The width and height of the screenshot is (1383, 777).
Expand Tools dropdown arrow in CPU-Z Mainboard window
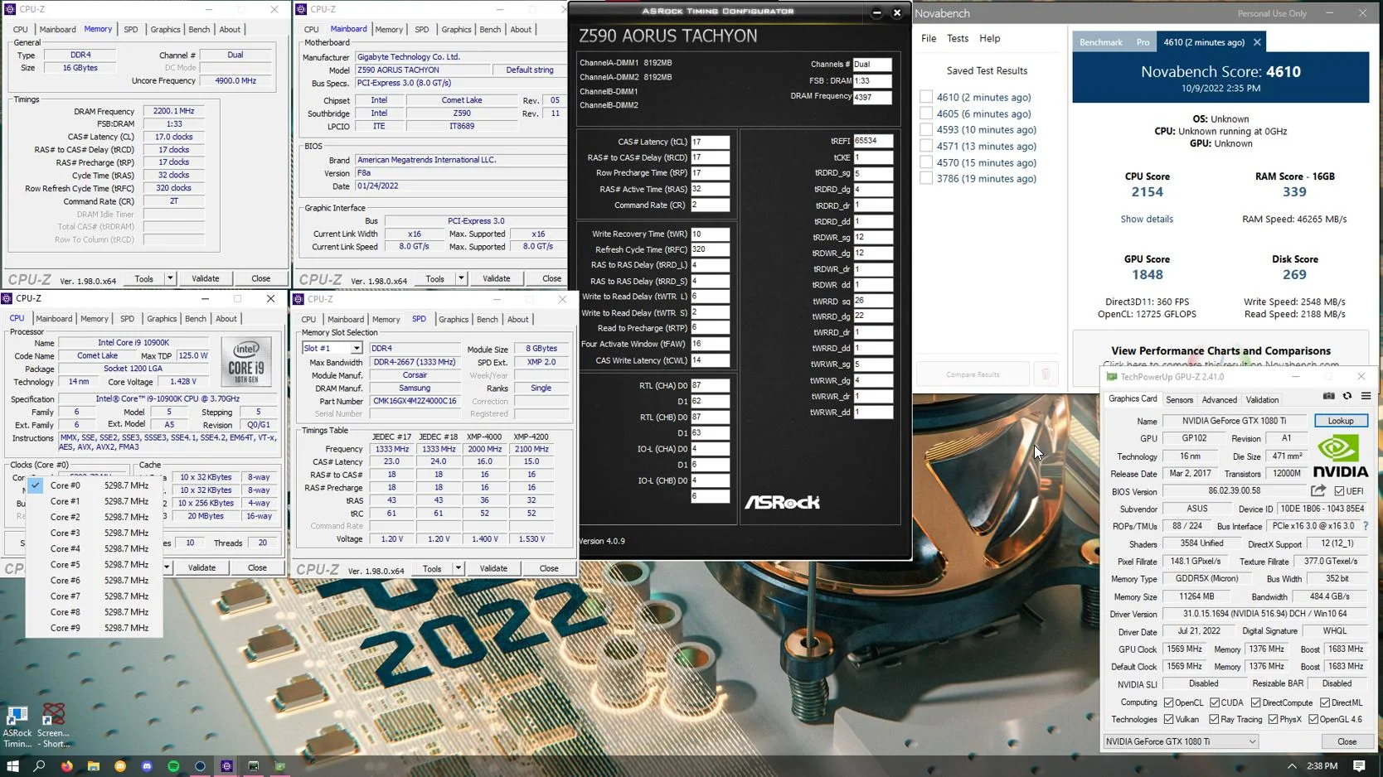pyautogui.click(x=461, y=278)
